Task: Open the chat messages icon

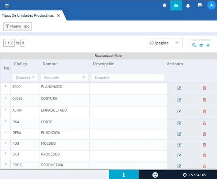Action: pos(200,5)
